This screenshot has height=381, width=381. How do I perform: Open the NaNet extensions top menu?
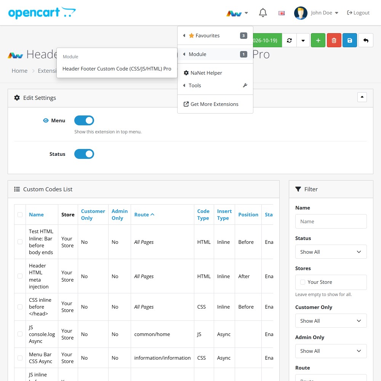coord(237,13)
